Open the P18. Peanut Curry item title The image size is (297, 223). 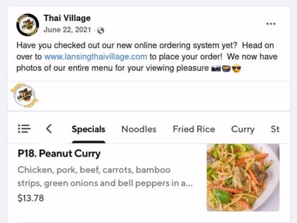[59, 154]
